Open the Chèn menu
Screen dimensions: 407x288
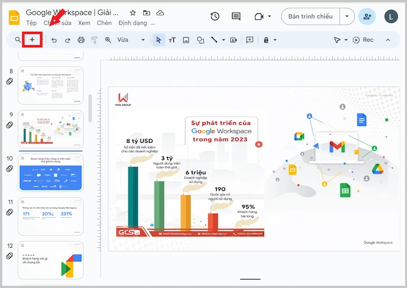point(104,23)
